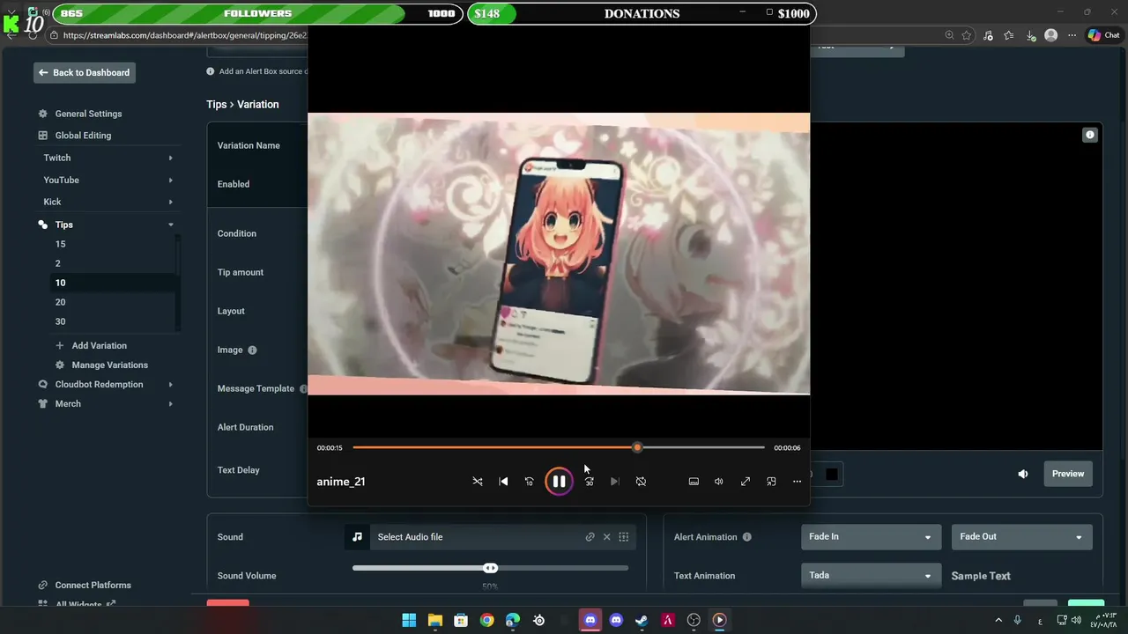Click the browser address bar URL
The height and width of the screenshot is (634, 1128).
tap(185, 35)
